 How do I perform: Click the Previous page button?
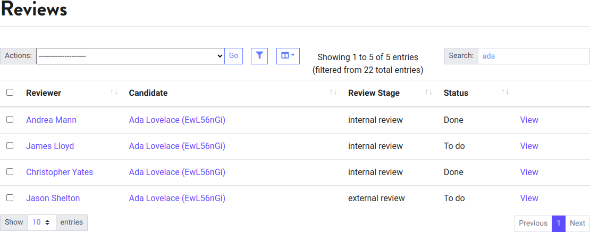tap(533, 223)
